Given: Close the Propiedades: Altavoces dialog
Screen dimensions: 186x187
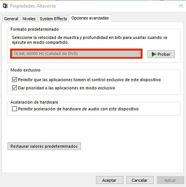Looking at the screenshot, I should [x=181, y=6].
